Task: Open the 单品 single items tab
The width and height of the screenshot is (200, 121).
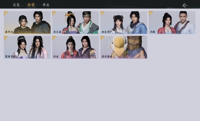Action: pos(46,5)
